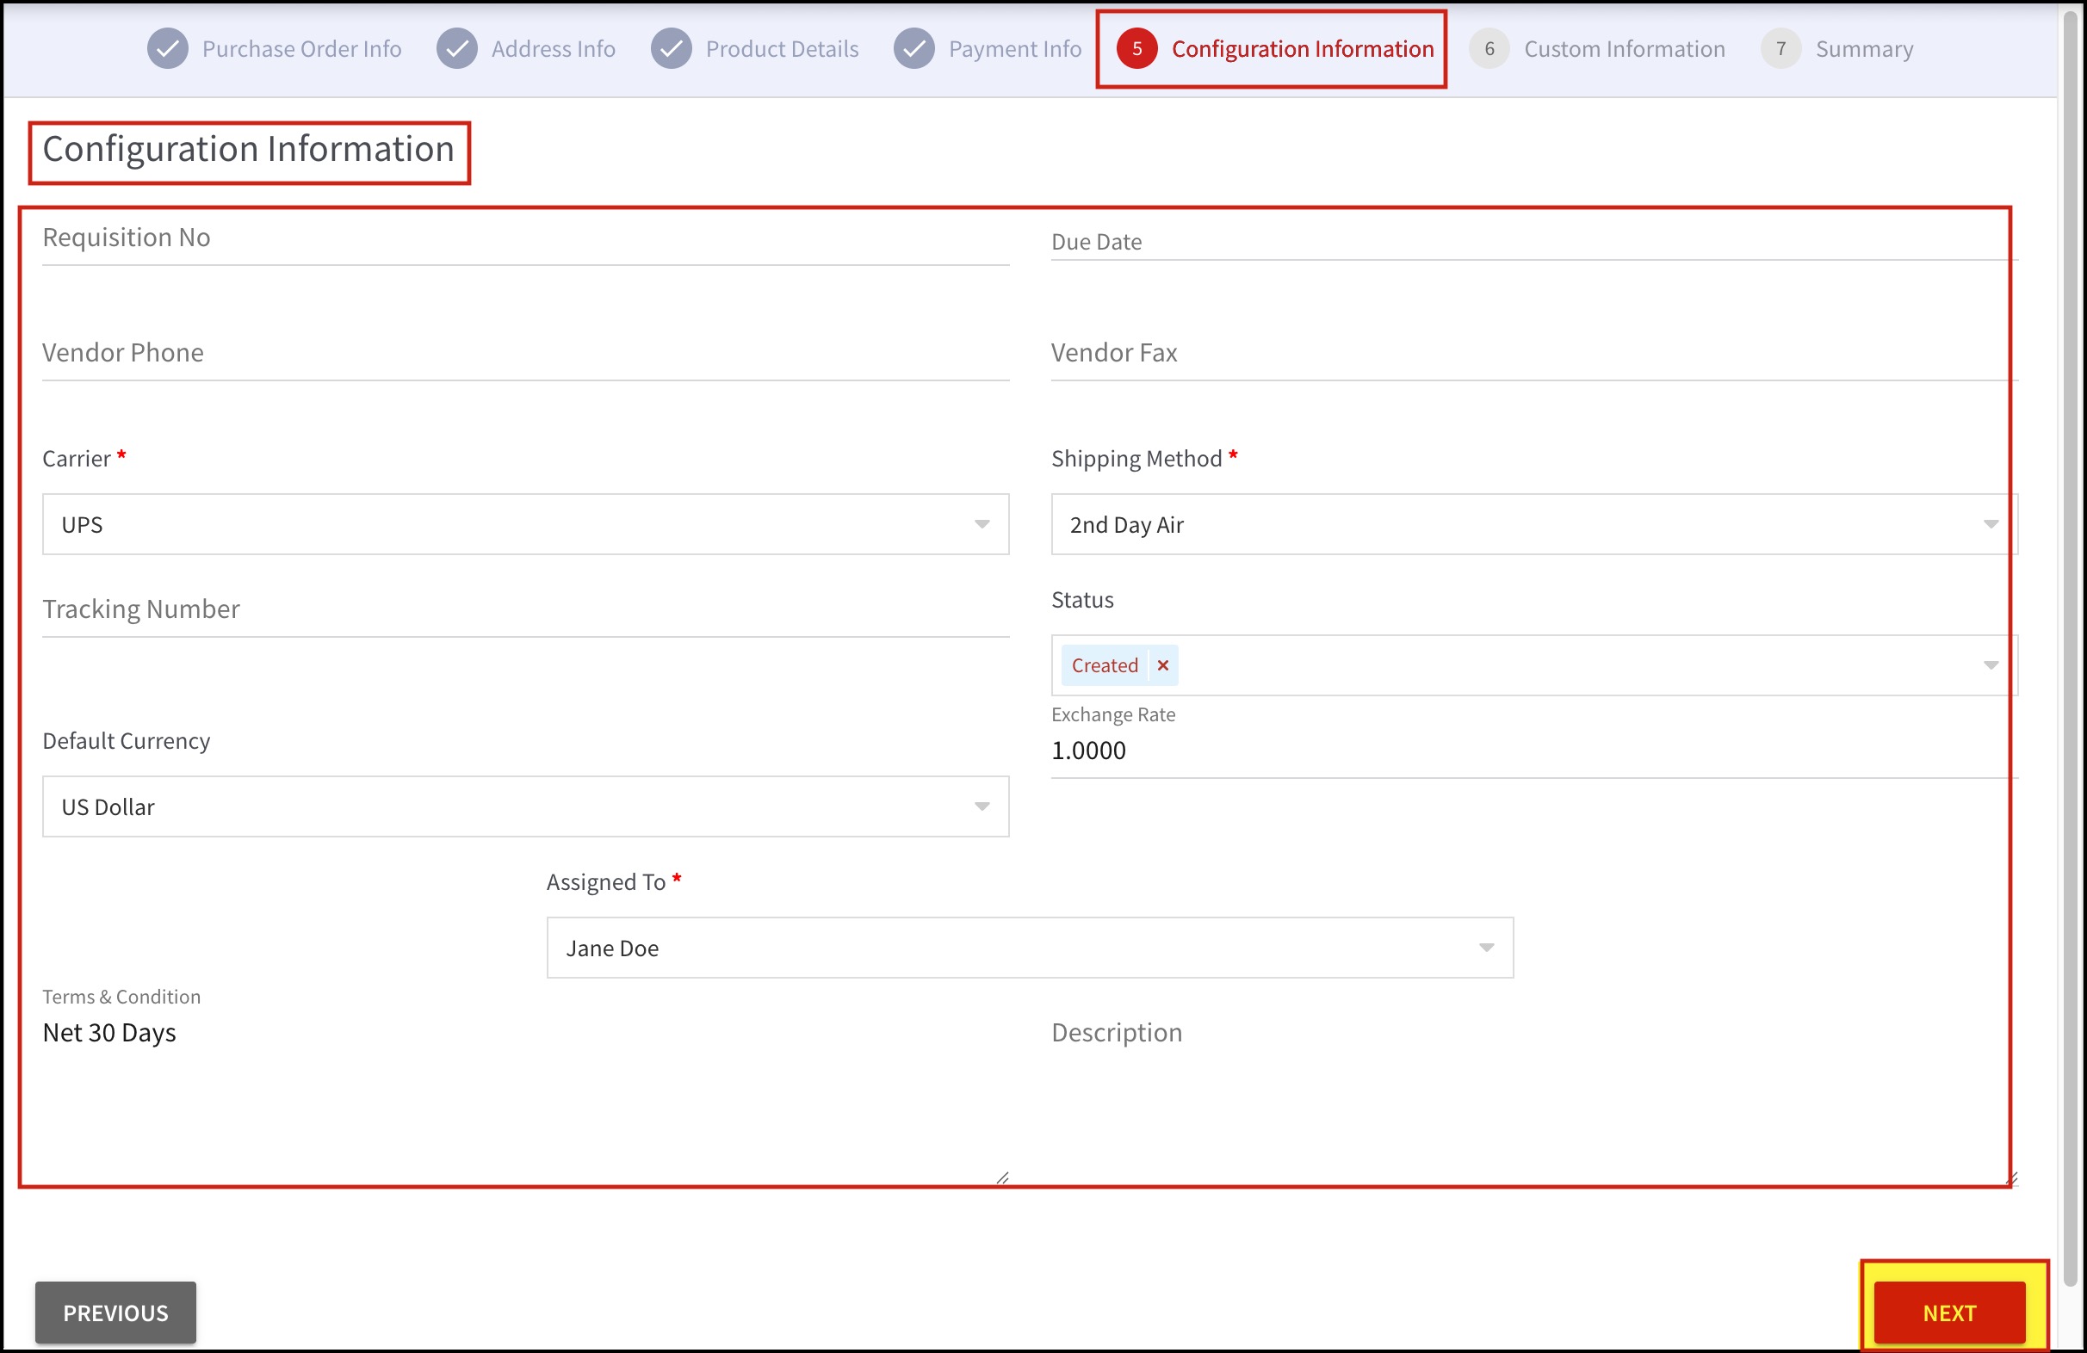Click the step 6 number circle
The image size is (2087, 1353).
pyautogui.click(x=1489, y=49)
